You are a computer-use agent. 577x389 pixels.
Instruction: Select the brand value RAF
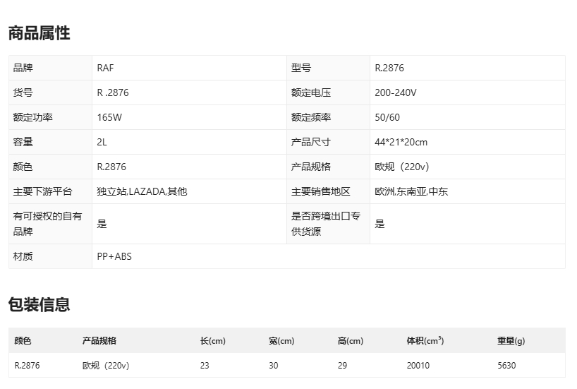click(x=105, y=68)
